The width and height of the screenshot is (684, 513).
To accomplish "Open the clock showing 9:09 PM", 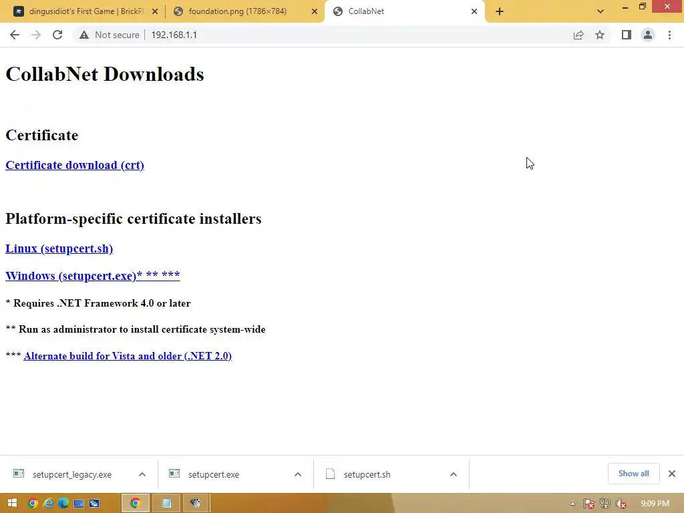I will point(655,504).
